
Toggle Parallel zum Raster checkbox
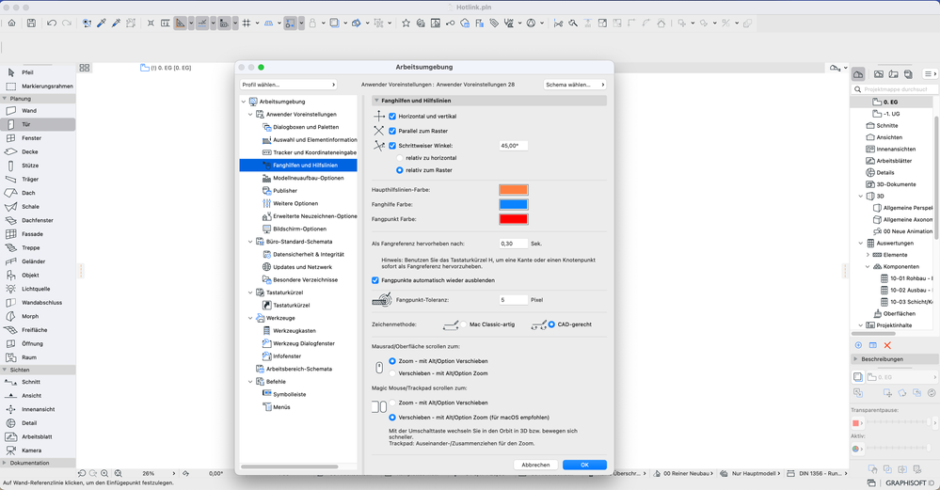[392, 131]
